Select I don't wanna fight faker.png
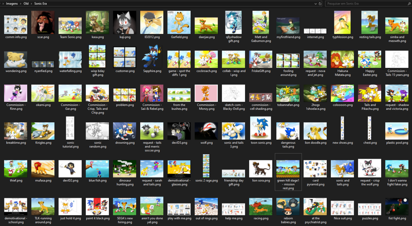The image size is (412, 226). tap(397, 168)
